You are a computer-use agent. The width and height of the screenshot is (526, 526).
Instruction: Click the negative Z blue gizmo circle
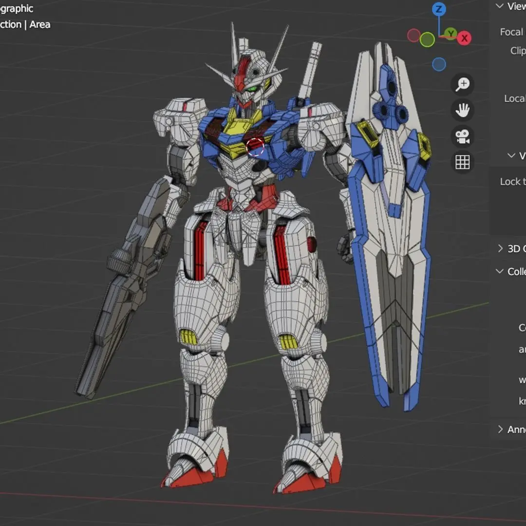[x=439, y=64]
